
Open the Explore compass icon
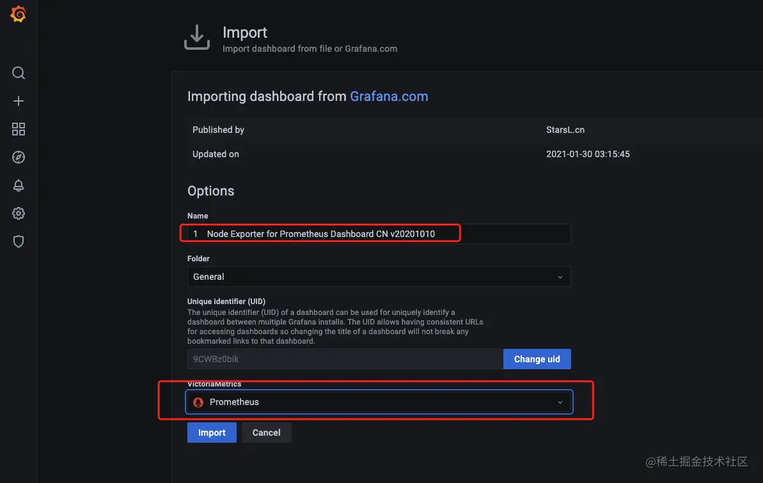point(19,157)
